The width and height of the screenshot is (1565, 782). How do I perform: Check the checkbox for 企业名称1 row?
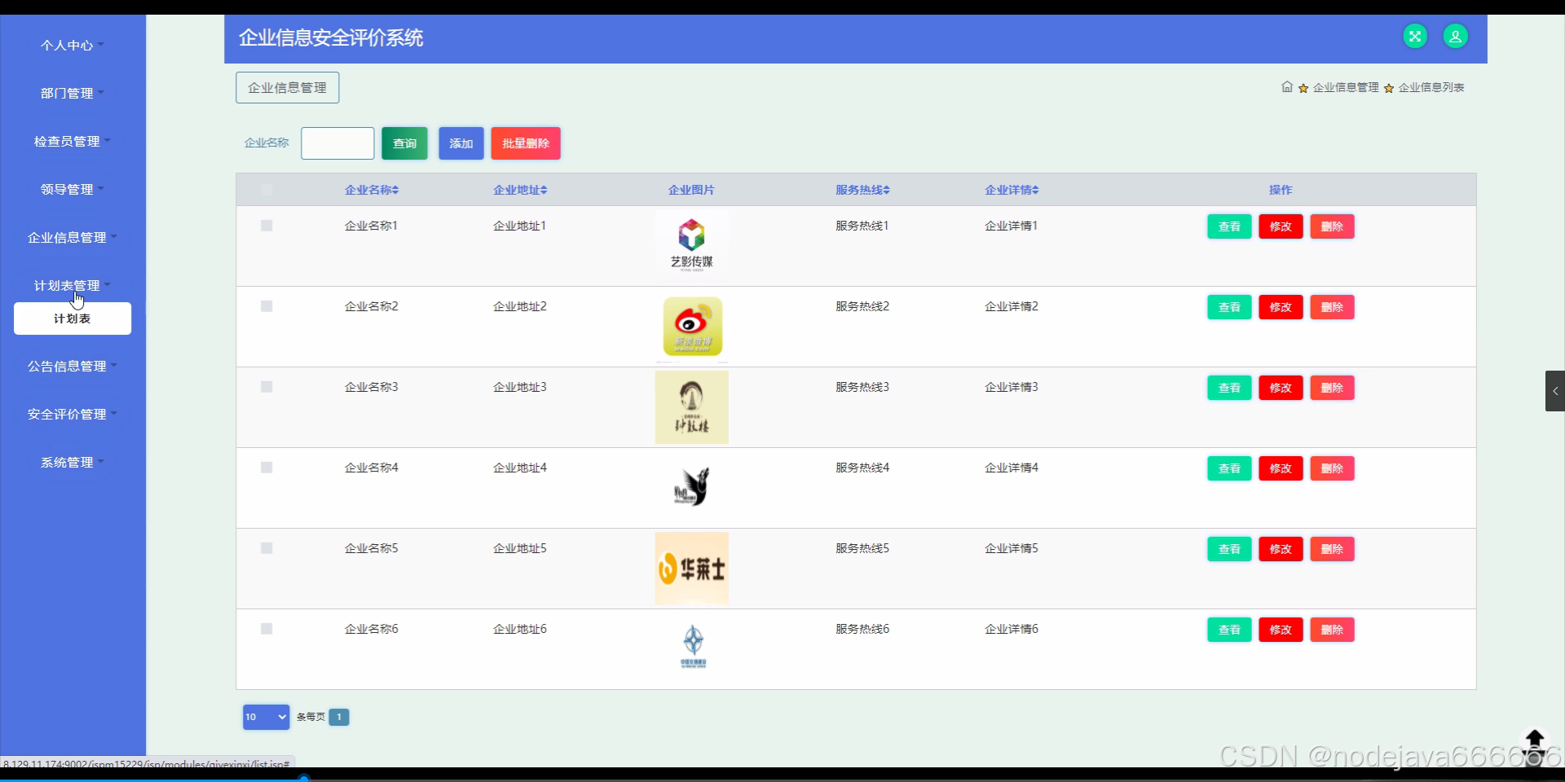(267, 226)
